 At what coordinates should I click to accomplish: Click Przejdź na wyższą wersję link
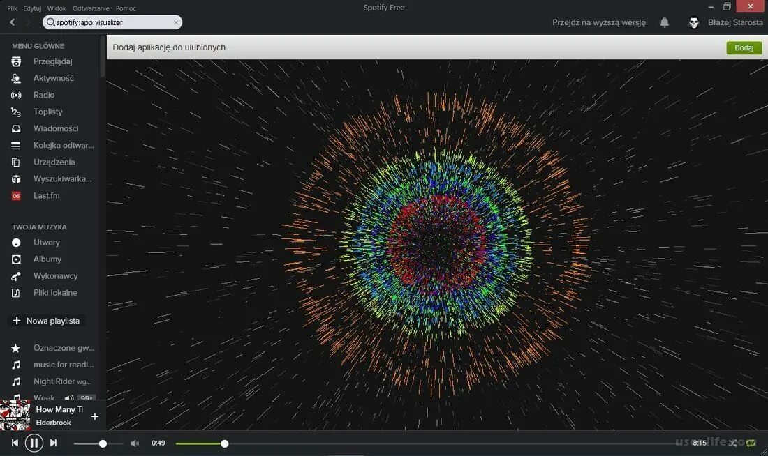point(598,22)
